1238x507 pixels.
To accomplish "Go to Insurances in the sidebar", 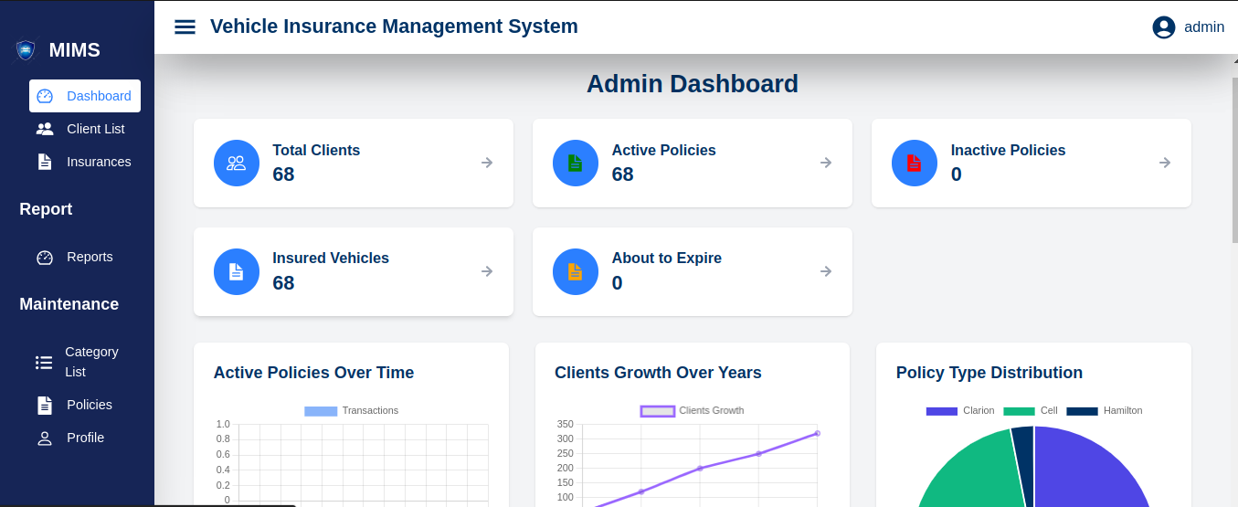I will click(98, 162).
